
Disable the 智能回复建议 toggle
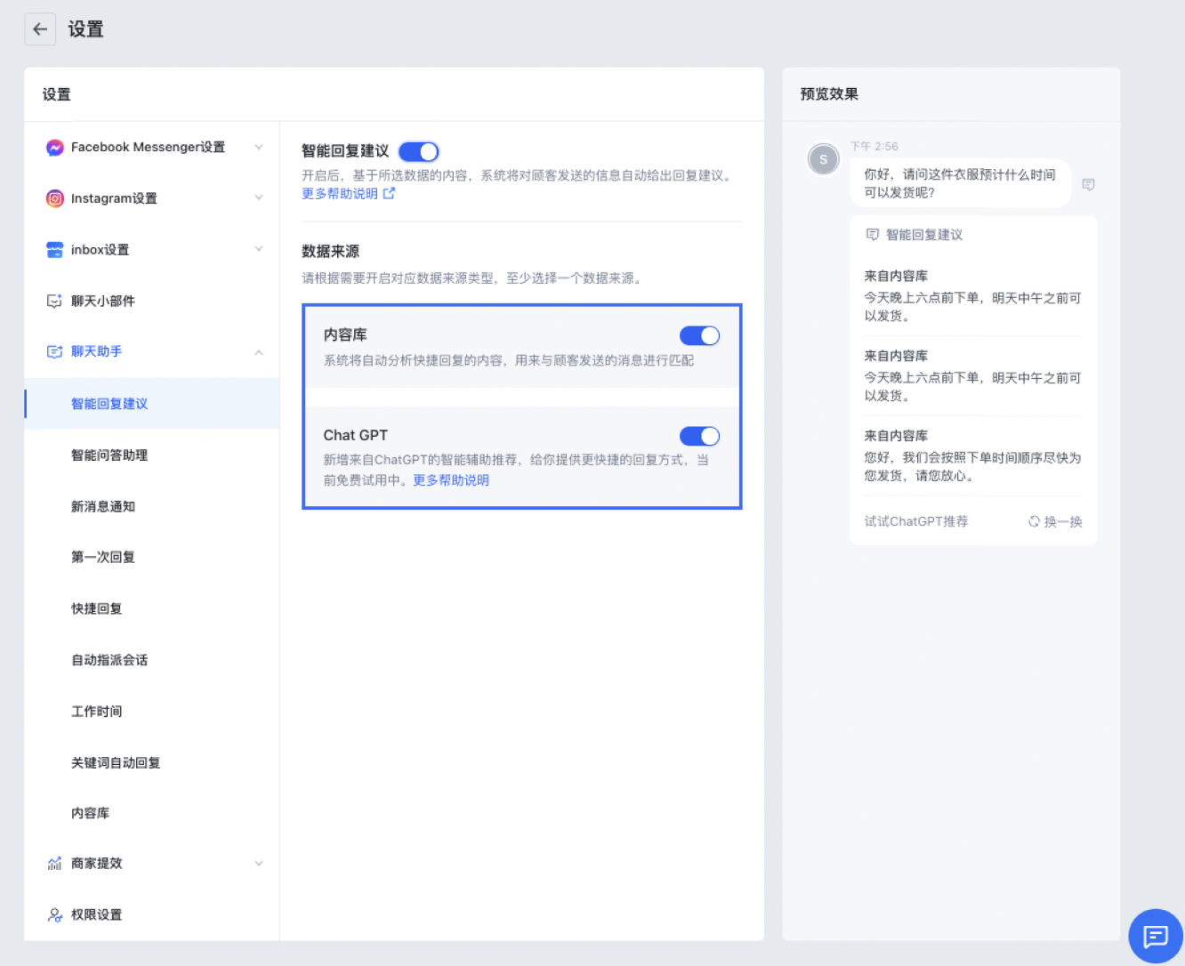click(418, 151)
